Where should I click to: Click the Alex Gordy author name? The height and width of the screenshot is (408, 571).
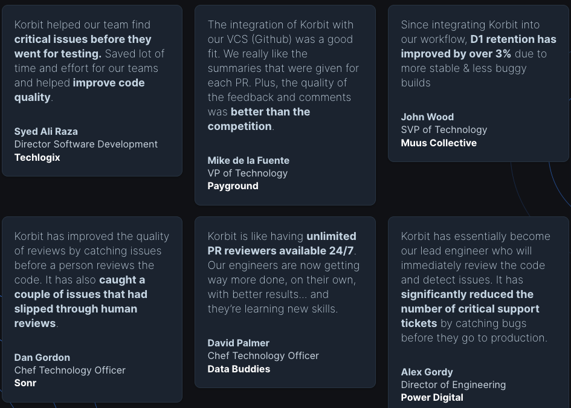pyautogui.click(x=427, y=372)
